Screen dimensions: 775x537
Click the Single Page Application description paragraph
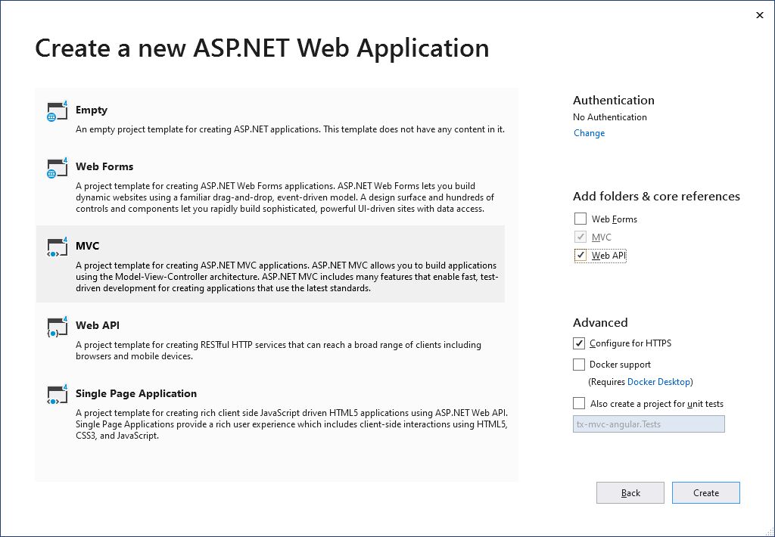(291, 424)
